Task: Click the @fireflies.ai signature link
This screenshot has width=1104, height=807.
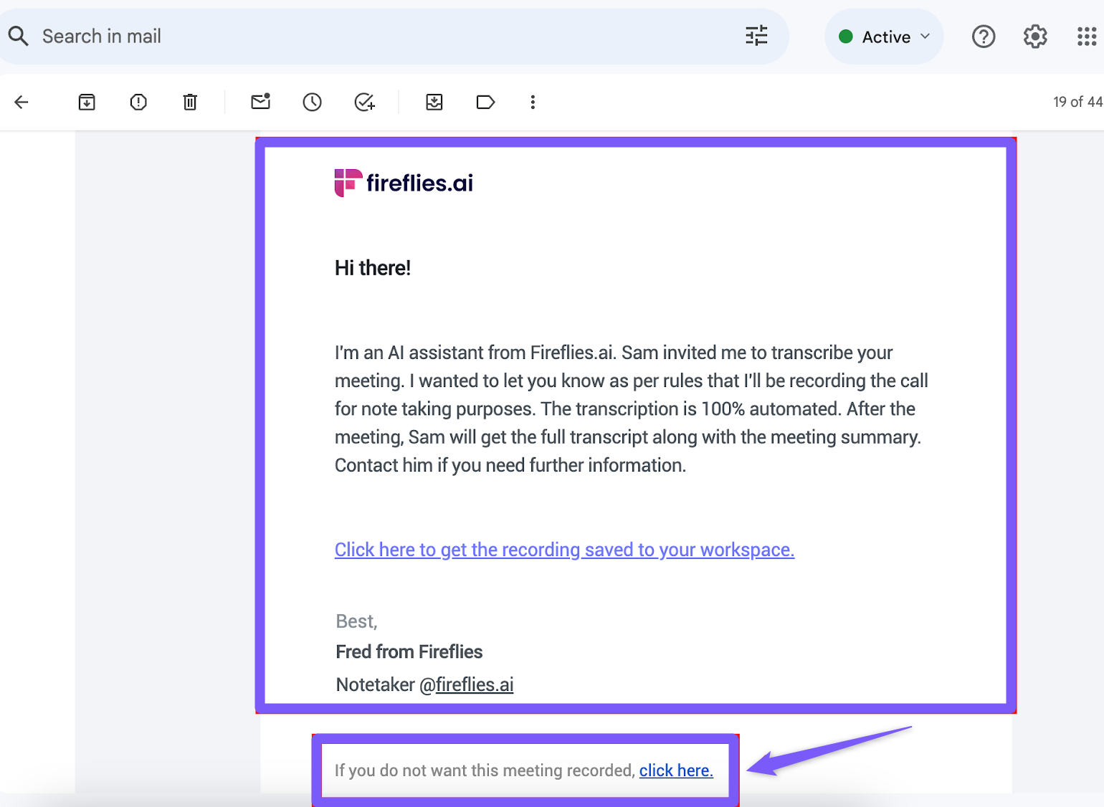Action: [x=474, y=684]
